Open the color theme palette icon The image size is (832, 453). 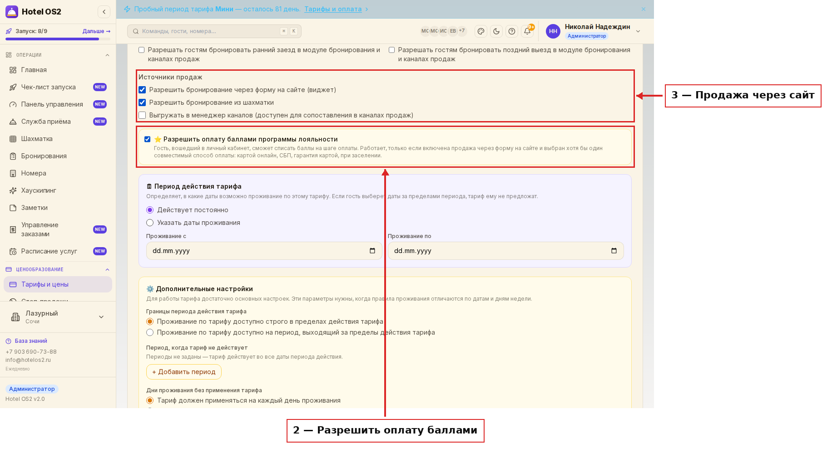tap(481, 31)
